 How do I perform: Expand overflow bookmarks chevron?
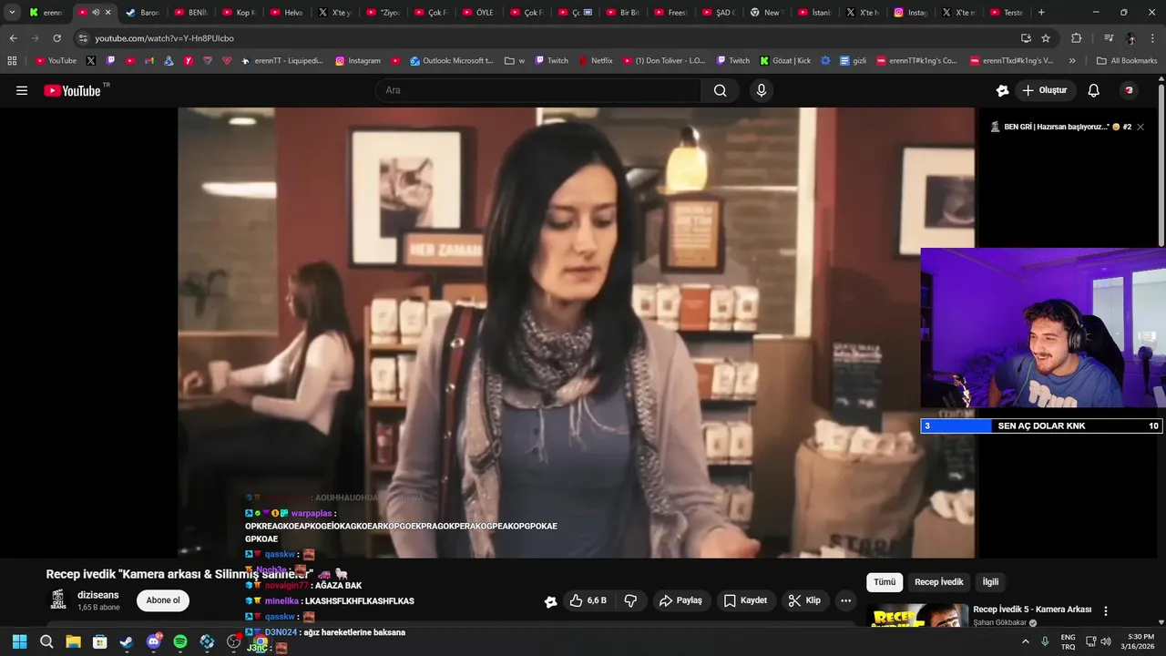point(1072,61)
